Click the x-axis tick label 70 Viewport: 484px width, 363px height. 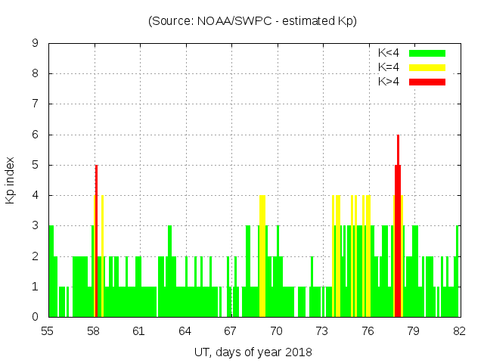(x=276, y=330)
